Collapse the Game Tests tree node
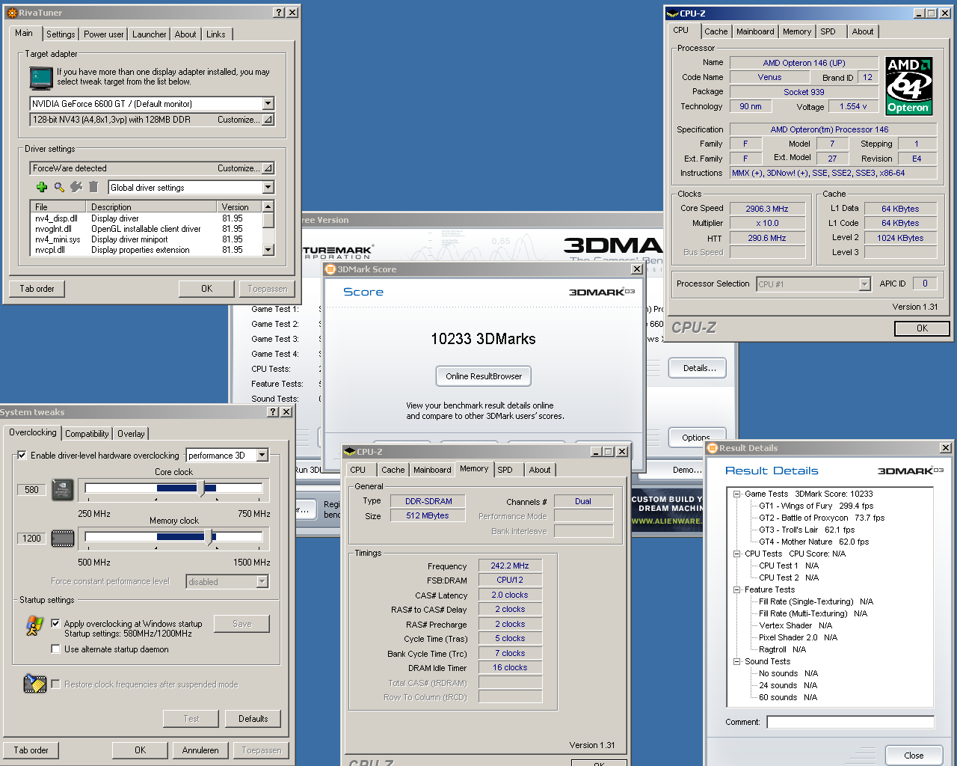The width and height of the screenshot is (957, 766). [x=736, y=494]
